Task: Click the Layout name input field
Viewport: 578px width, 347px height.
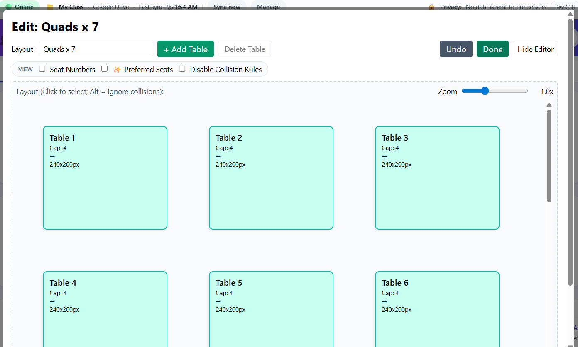Action: 96,49
